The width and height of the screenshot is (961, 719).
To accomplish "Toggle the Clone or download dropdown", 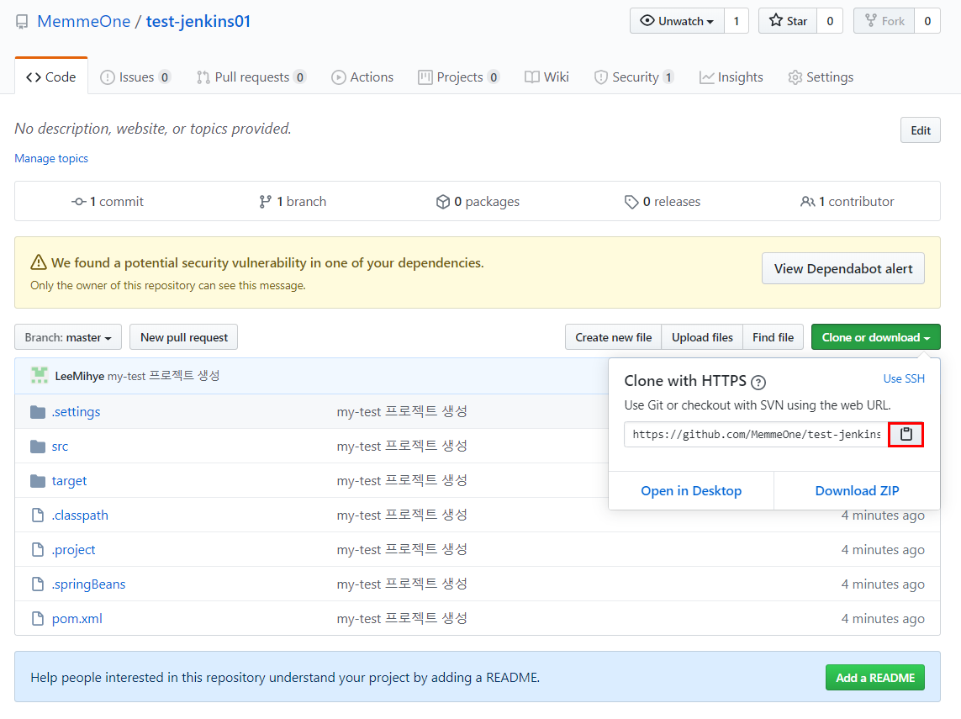I will (875, 337).
